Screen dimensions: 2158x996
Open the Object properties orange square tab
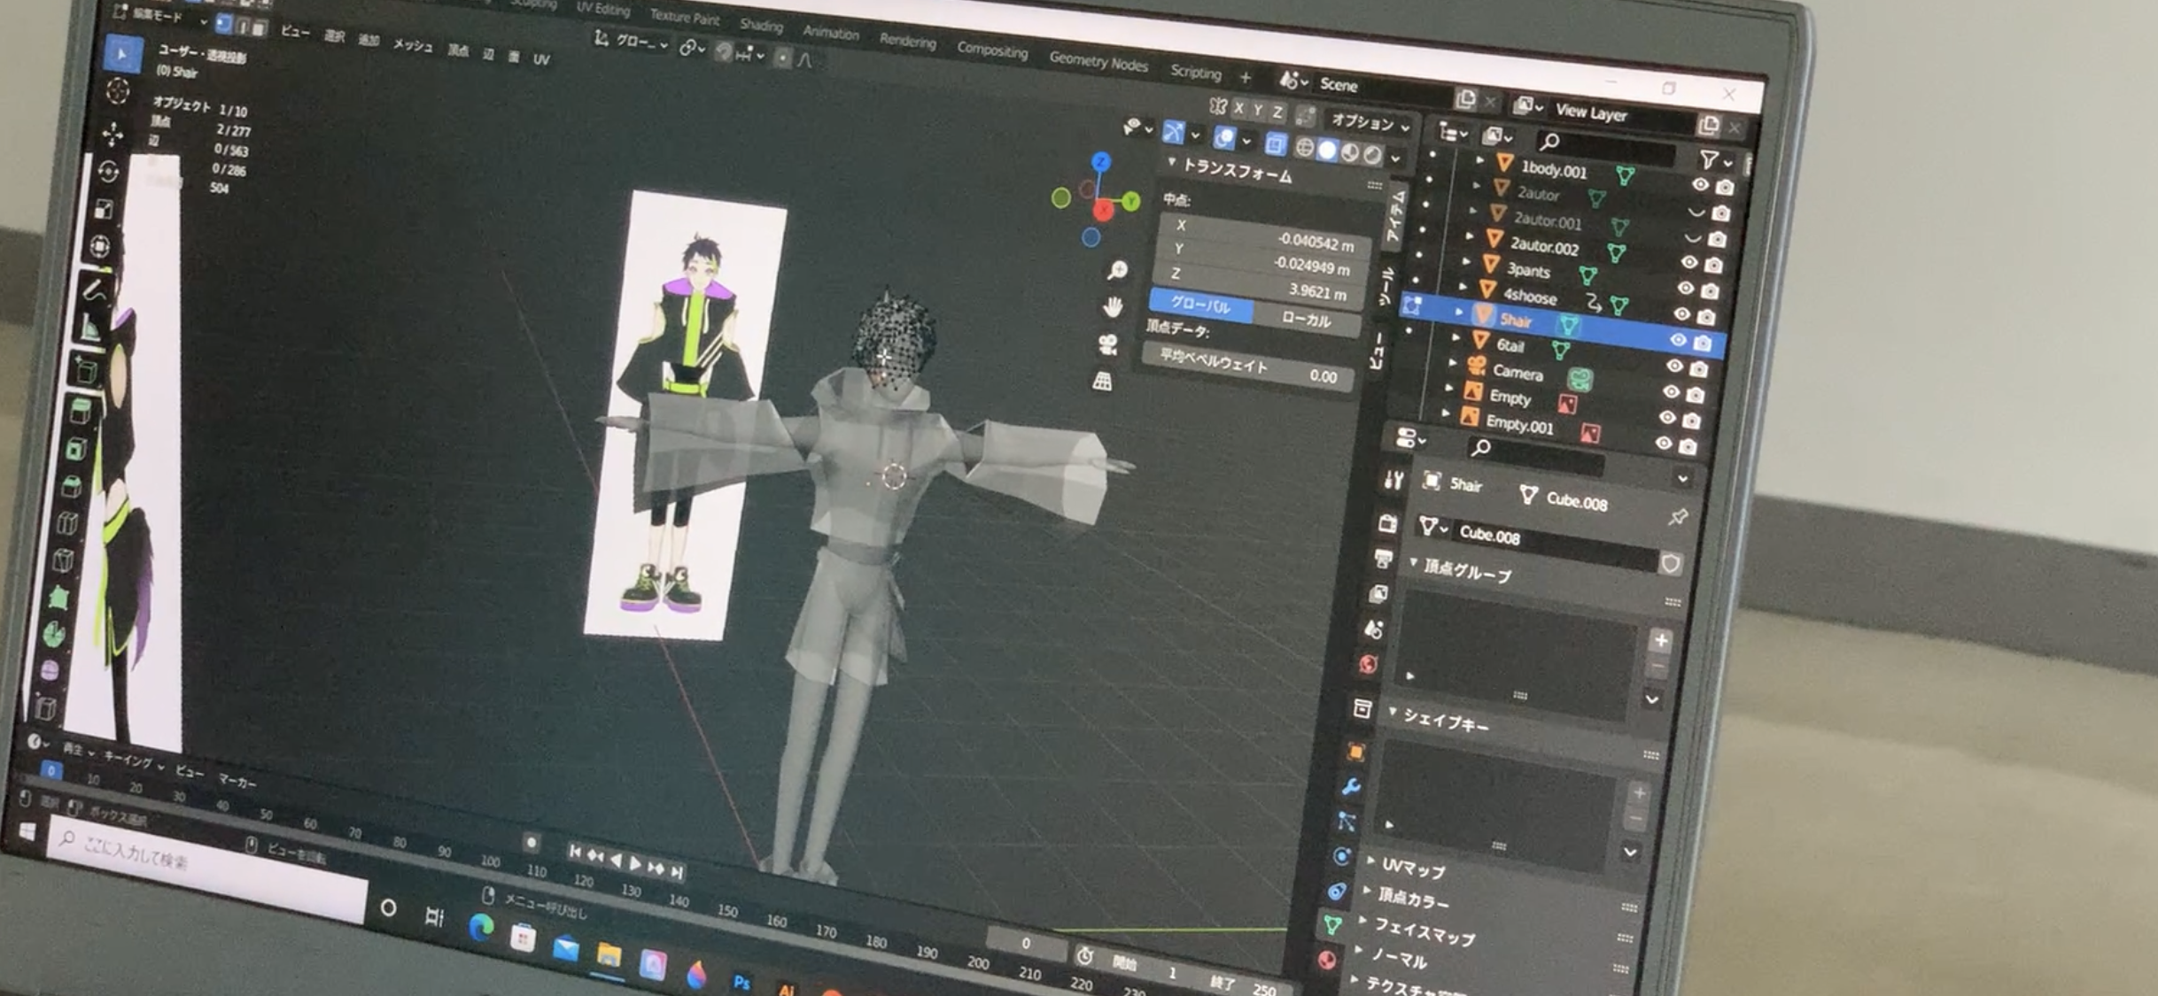point(1355,753)
